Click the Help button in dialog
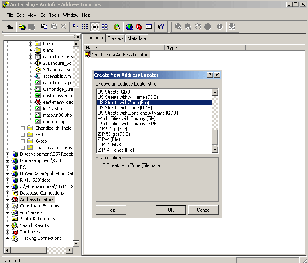 (x=111, y=210)
